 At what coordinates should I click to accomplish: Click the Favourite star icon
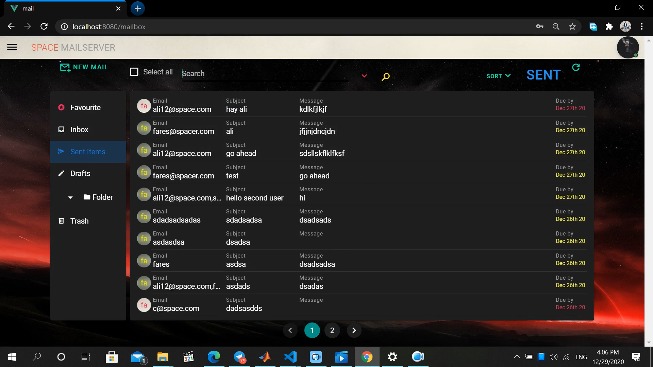pyautogui.click(x=61, y=107)
